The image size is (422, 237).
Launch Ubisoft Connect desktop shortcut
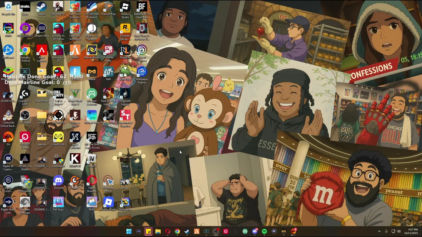click(x=142, y=54)
